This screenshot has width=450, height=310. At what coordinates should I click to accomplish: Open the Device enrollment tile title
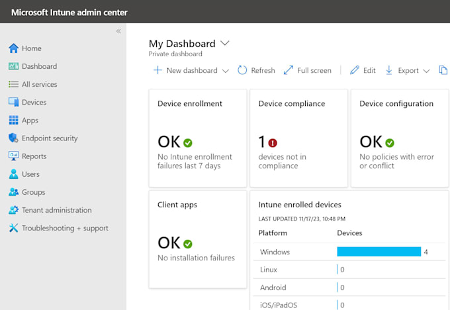tap(190, 103)
